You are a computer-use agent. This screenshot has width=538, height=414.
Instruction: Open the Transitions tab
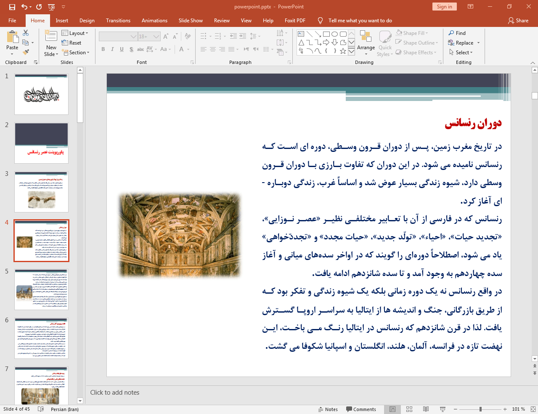coord(118,21)
